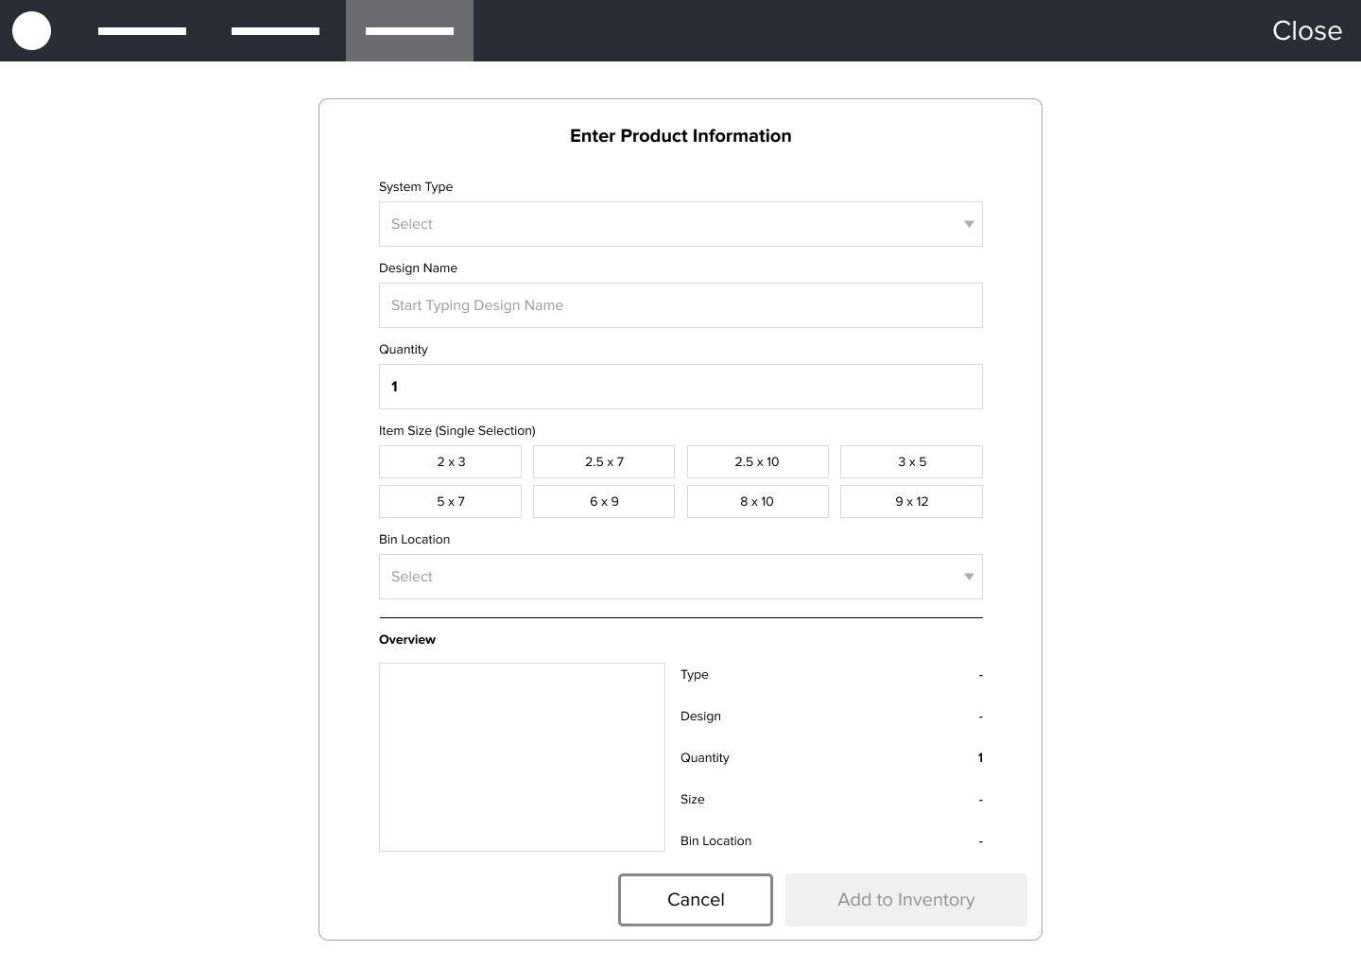Open the first navigation tab
This screenshot has width=1361, height=968.
pyautogui.click(x=142, y=31)
